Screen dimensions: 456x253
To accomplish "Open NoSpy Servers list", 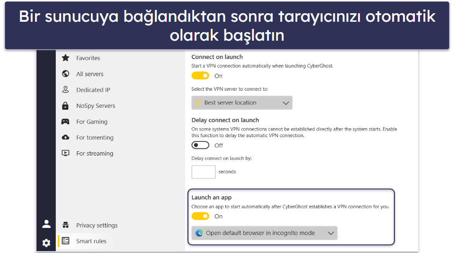I will click(x=96, y=106).
